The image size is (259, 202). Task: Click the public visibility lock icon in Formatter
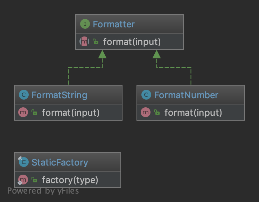[x=96, y=42]
